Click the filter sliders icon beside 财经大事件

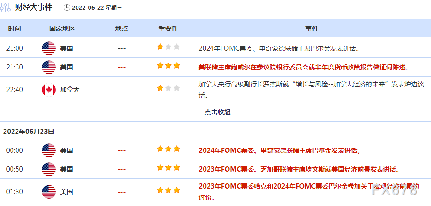click(6, 7)
